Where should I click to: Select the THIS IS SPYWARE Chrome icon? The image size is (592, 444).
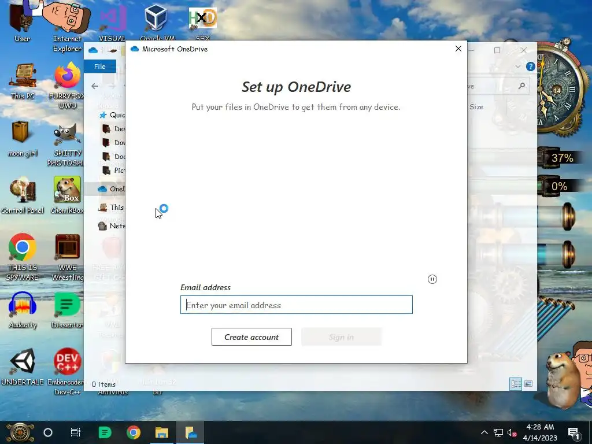coord(23,257)
